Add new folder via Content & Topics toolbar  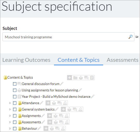75,78
